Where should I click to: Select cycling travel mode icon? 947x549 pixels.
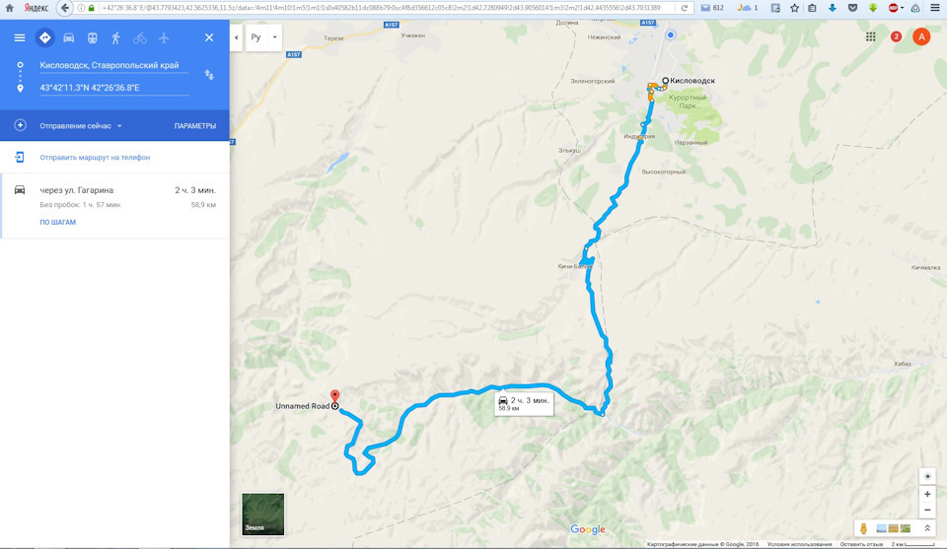click(x=139, y=38)
